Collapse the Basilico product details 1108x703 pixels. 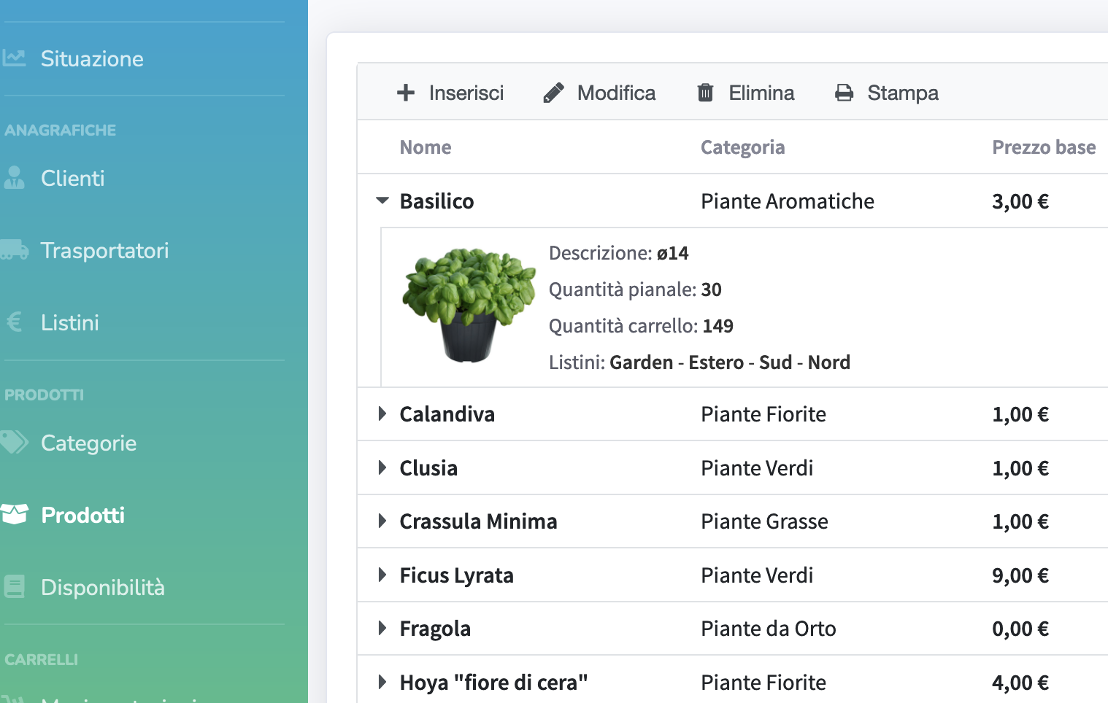click(382, 200)
